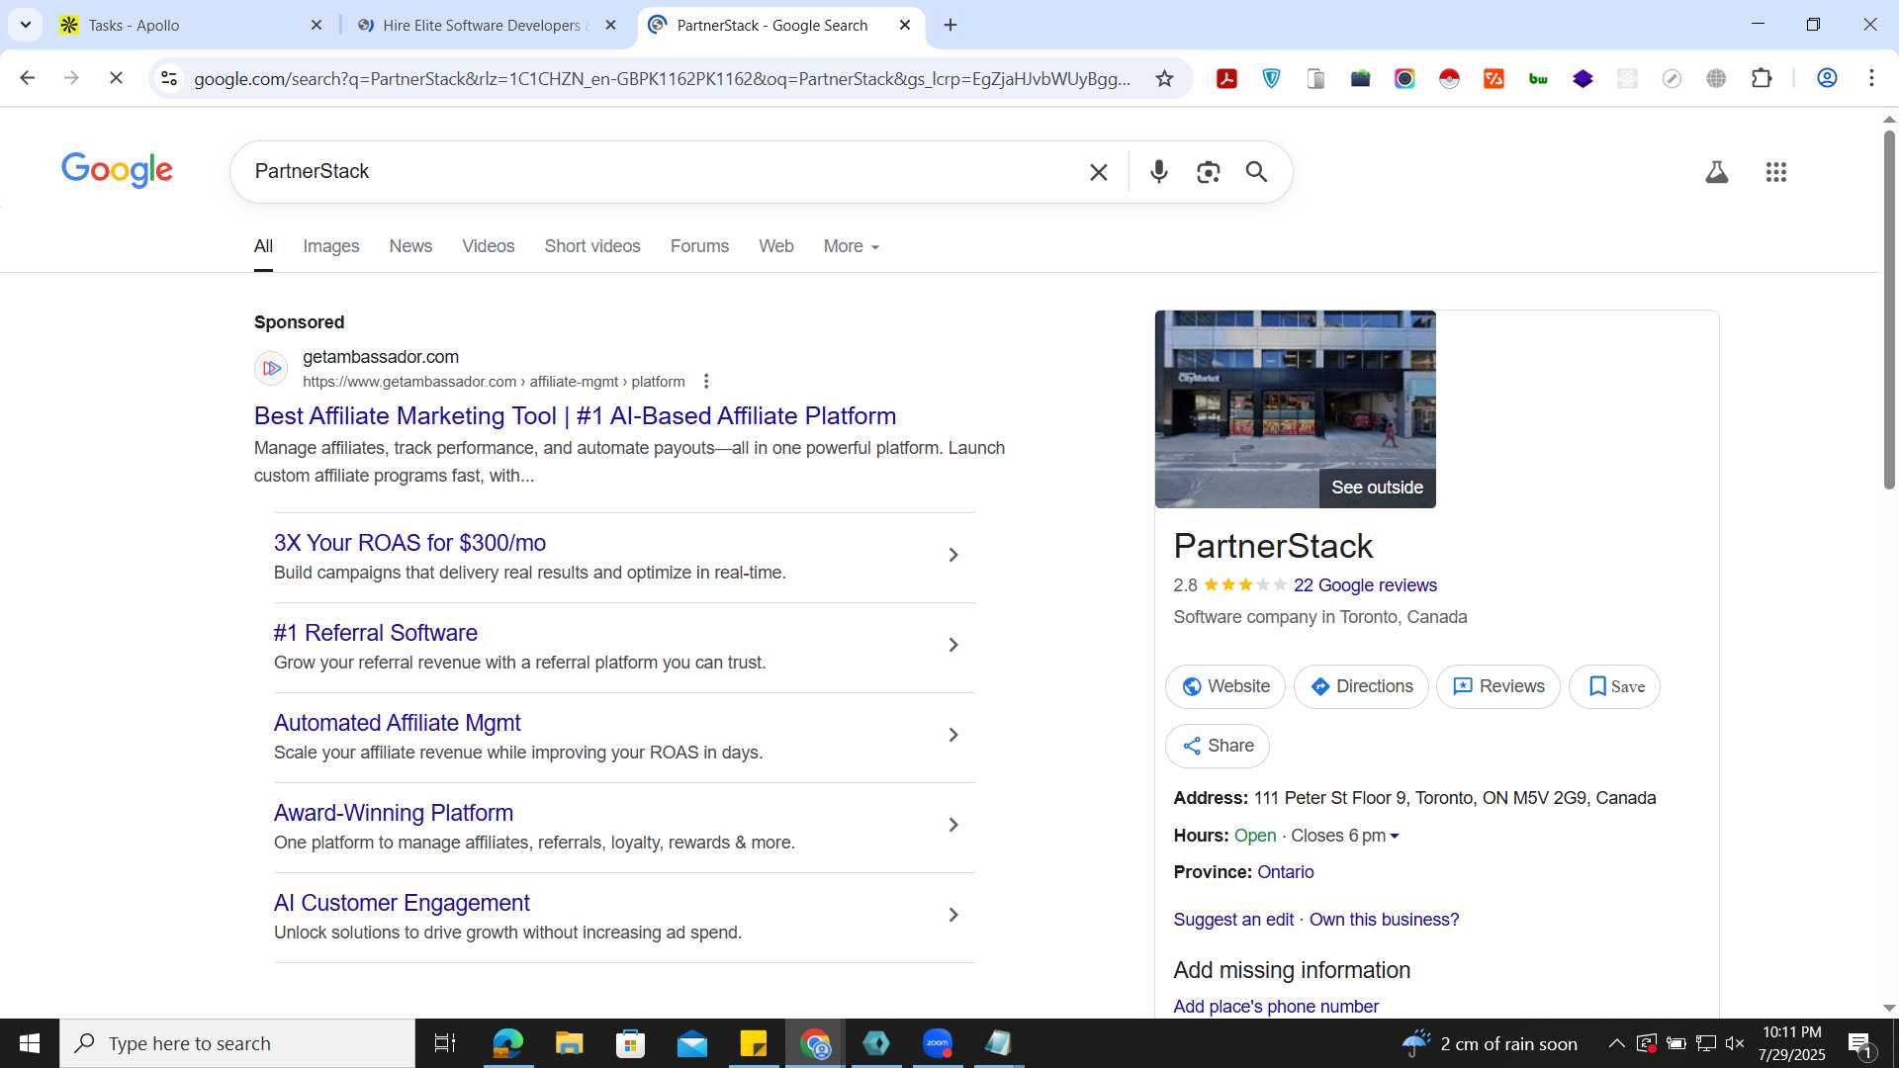Click the Google search input field
The width and height of the screenshot is (1899, 1068).
point(663,172)
